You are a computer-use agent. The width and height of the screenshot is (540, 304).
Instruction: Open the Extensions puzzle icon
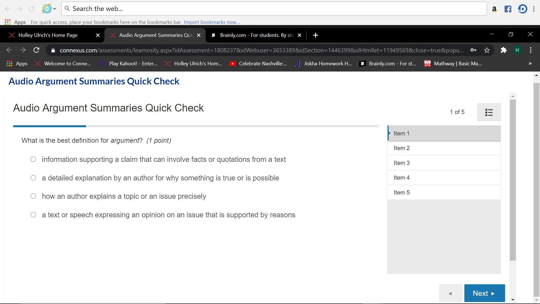pos(503,50)
